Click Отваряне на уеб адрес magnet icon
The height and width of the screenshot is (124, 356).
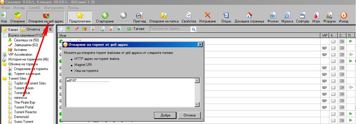pyautogui.click(x=46, y=16)
